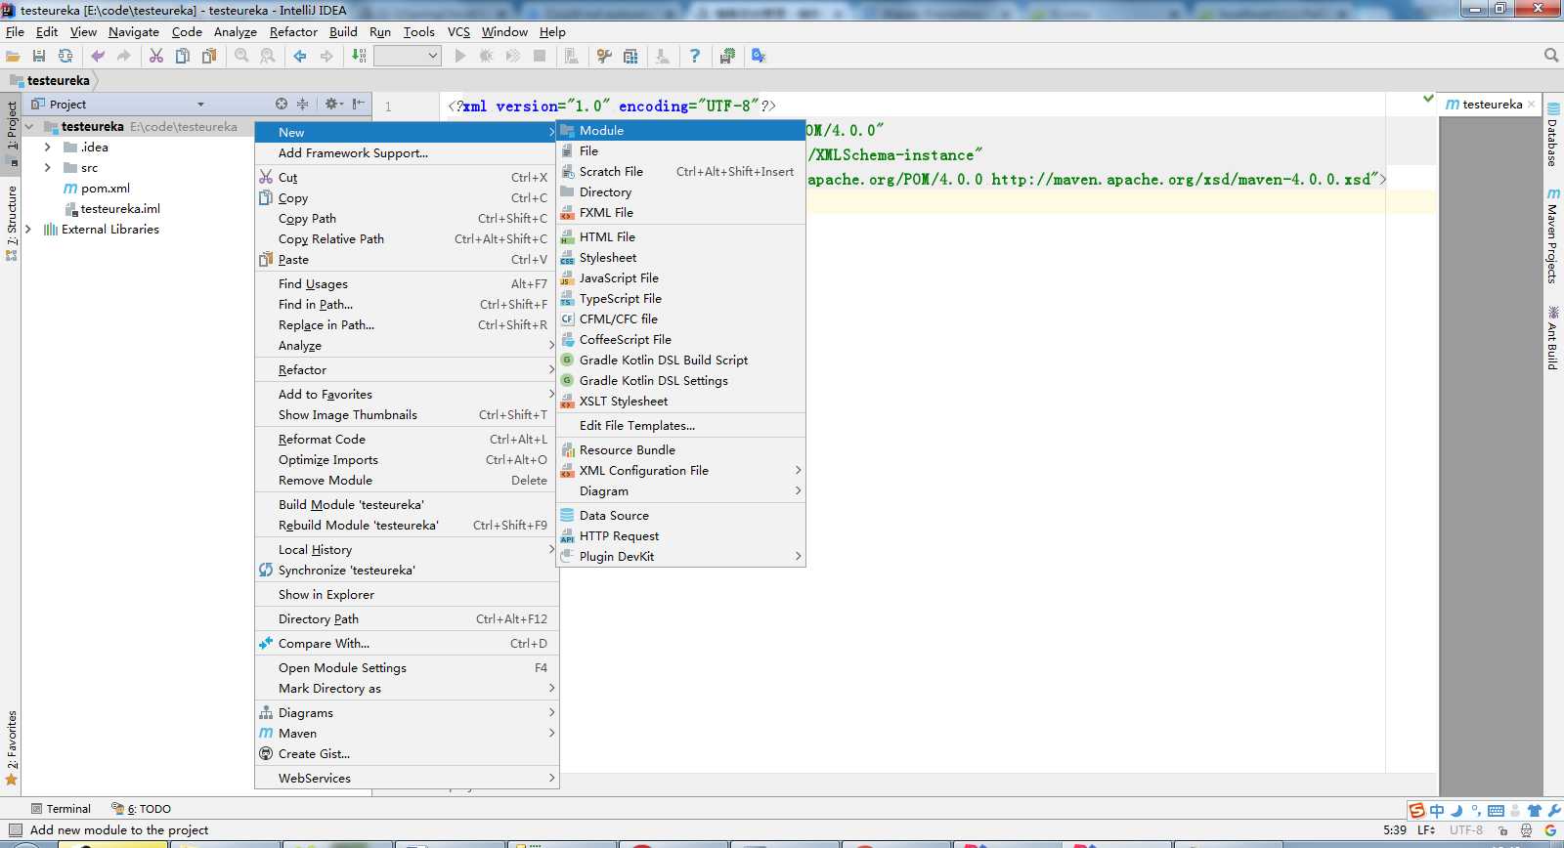
Task: Expand the Plugin DevKit submenu
Action: 680,556
